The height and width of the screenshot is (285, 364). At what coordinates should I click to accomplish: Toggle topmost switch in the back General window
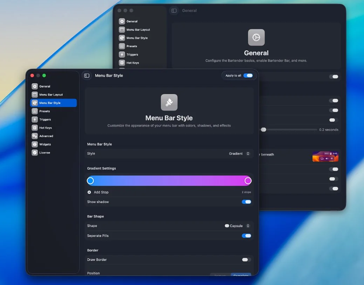334,77
